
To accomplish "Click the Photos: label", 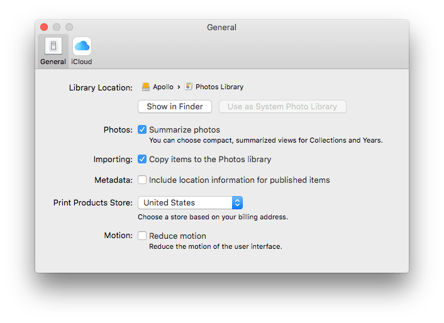I will click(x=118, y=130).
